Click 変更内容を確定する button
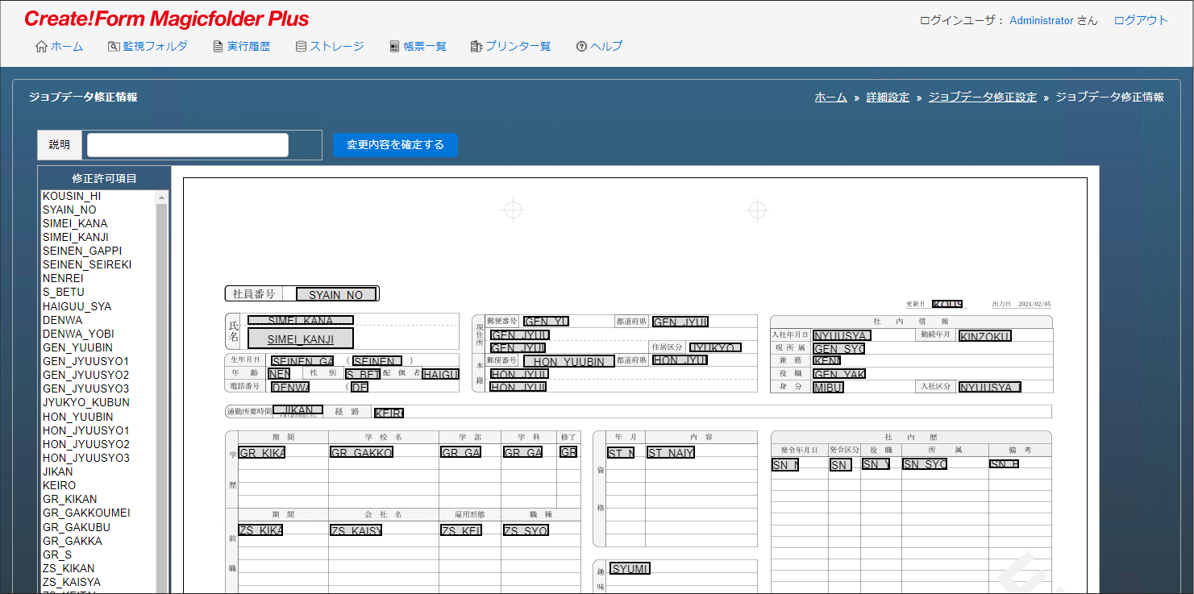Screen dimensions: 1194x594 click(395, 145)
